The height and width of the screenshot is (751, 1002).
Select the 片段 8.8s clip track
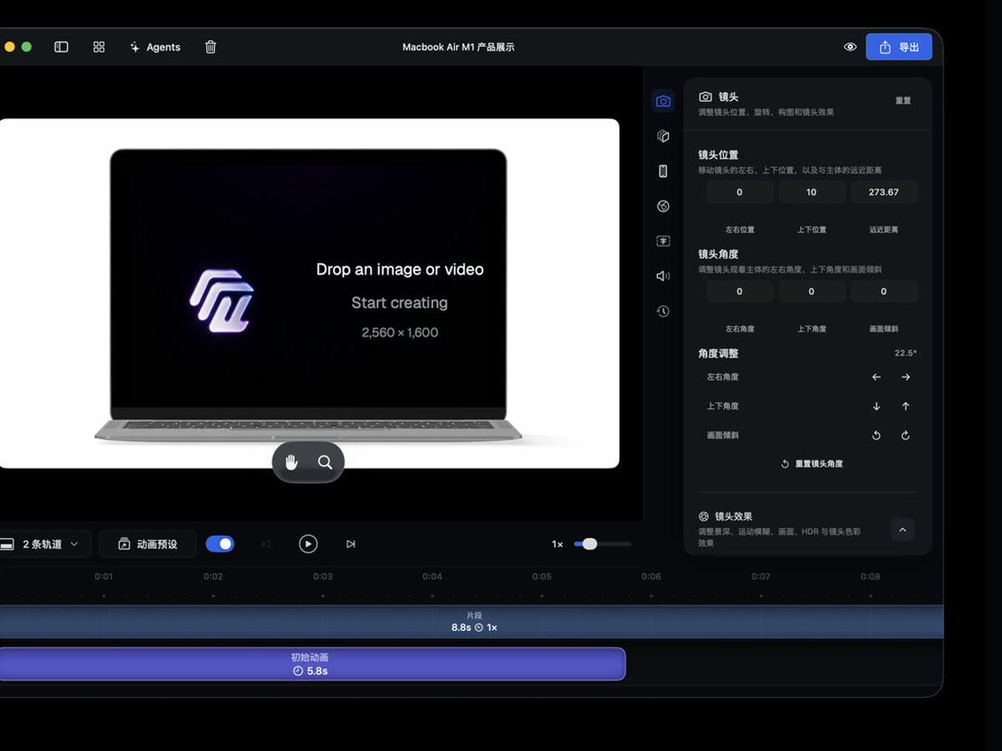pyautogui.click(x=472, y=622)
